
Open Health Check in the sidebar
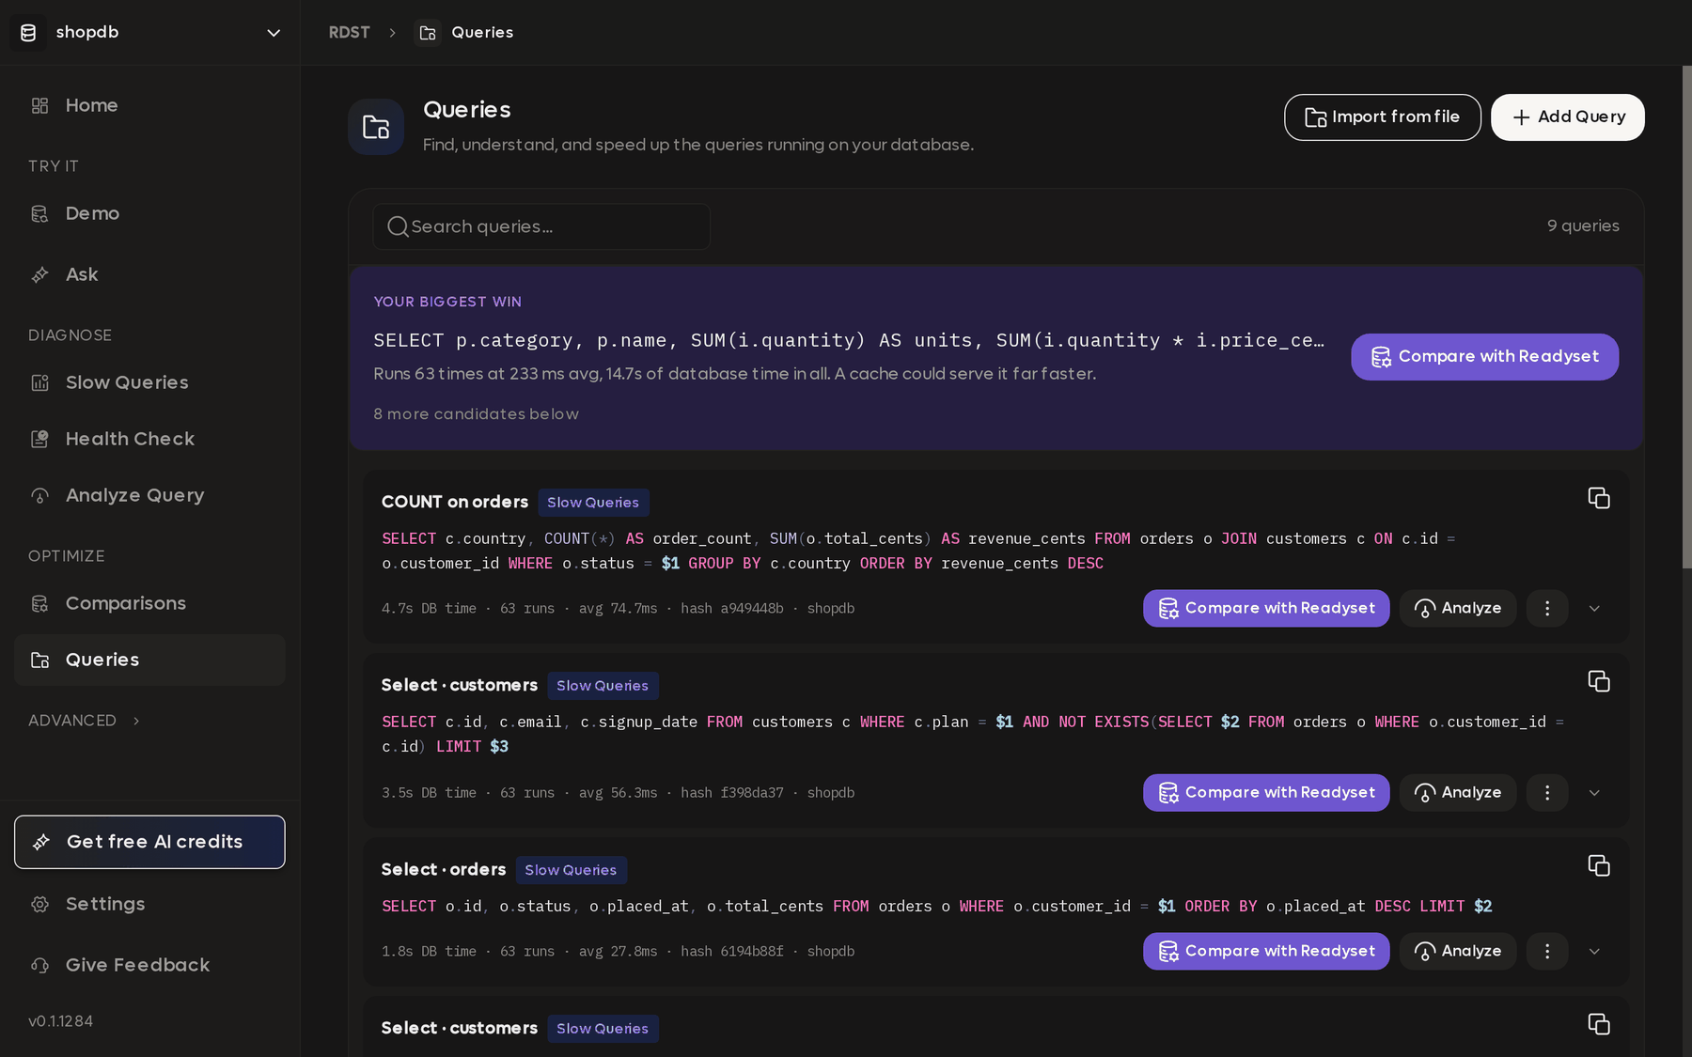point(149,439)
